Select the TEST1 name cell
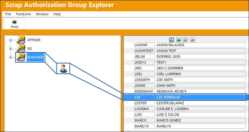Screen dimensions: 249x132 tap(201, 62)
